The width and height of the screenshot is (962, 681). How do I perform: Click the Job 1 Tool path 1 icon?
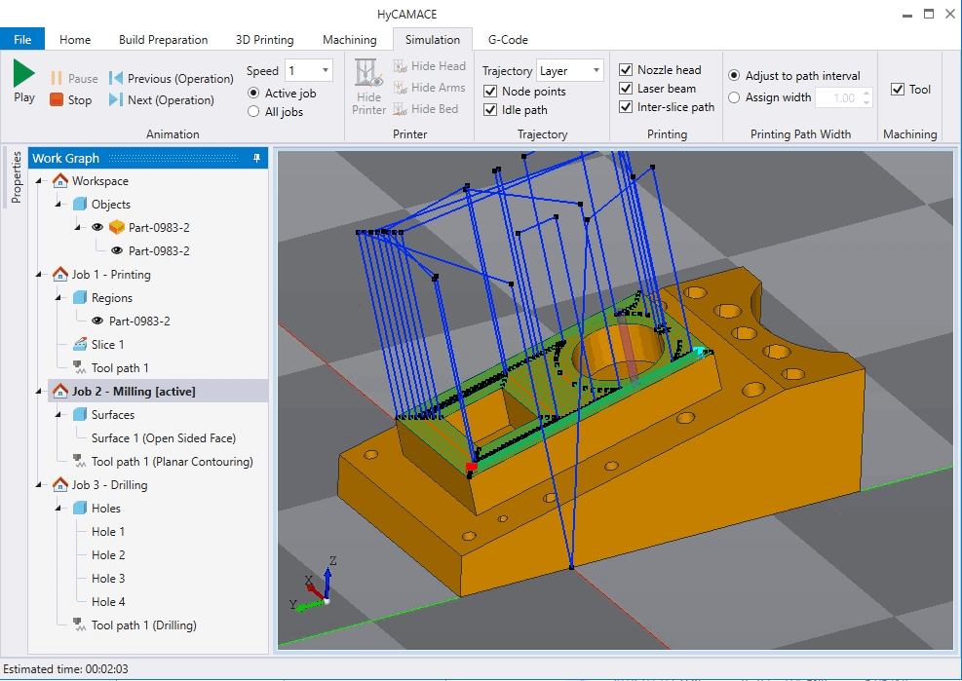(80, 367)
